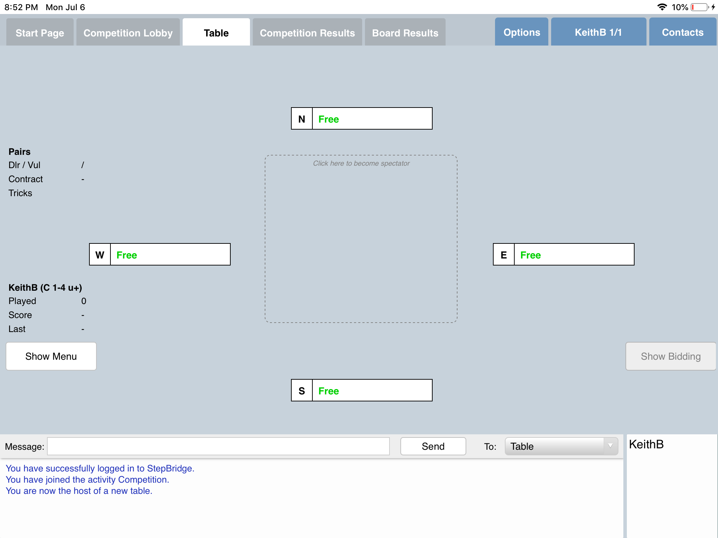Open the Options panel

tap(521, 32)
